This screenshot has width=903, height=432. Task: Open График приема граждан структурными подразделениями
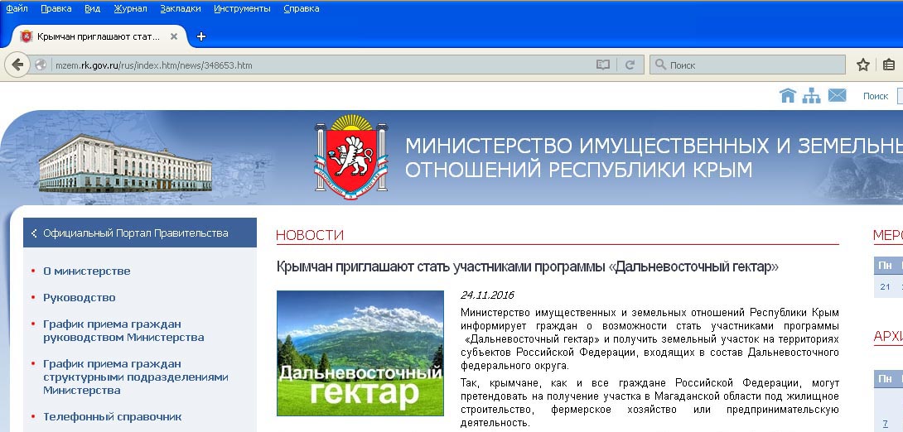[x=136, y=377]
